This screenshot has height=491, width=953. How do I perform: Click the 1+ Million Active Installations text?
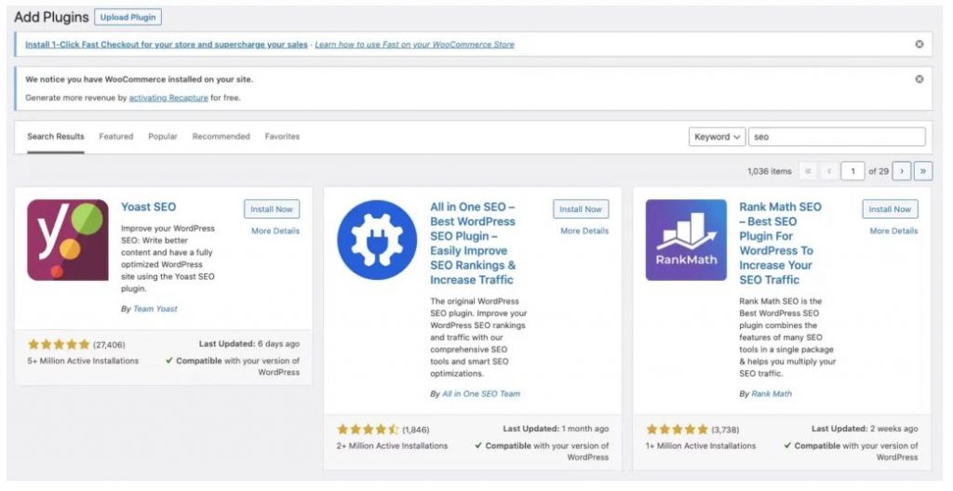click(701, 446)
